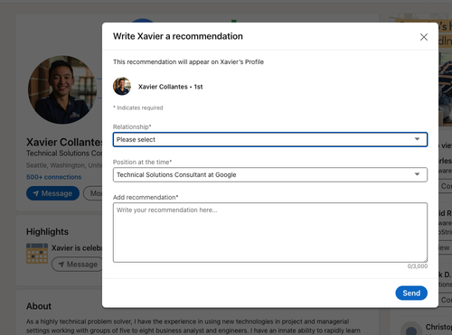Click the 'Technical Solutions Co…' headline on the profile

click(x=64, y=154)
